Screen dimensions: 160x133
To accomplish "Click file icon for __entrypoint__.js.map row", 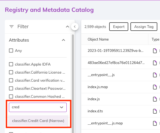I will click(x=155, y=123).
